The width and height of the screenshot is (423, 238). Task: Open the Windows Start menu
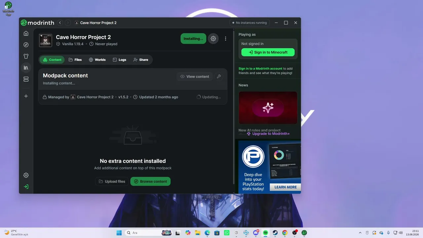119,233
